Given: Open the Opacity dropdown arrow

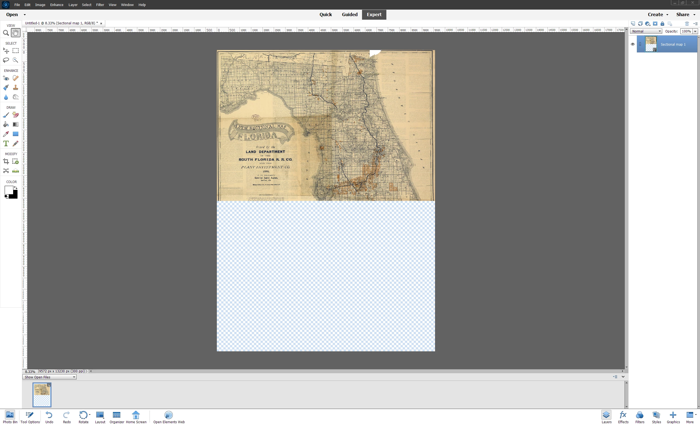Looking at the screenshot, I should coord(695,31).
